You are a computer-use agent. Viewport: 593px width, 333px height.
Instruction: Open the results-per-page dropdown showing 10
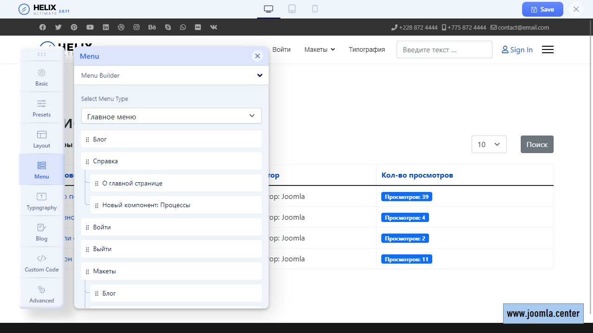coord(489,144)
